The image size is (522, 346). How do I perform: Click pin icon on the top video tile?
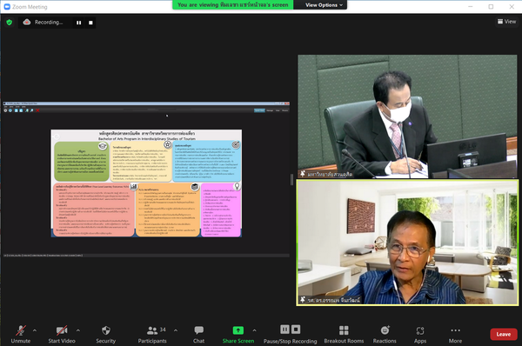[x=303, y=174]
